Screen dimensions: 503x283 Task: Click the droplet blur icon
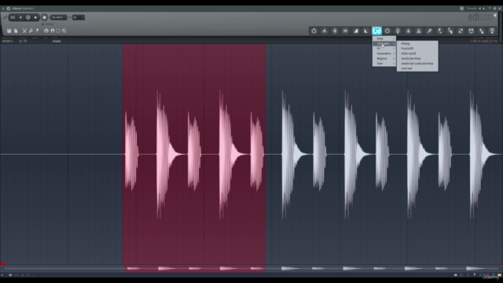[x=408, y=31]
